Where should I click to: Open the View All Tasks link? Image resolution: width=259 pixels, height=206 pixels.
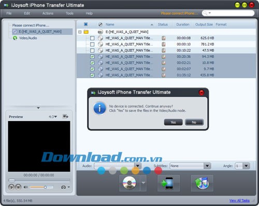tap(239, 200)
